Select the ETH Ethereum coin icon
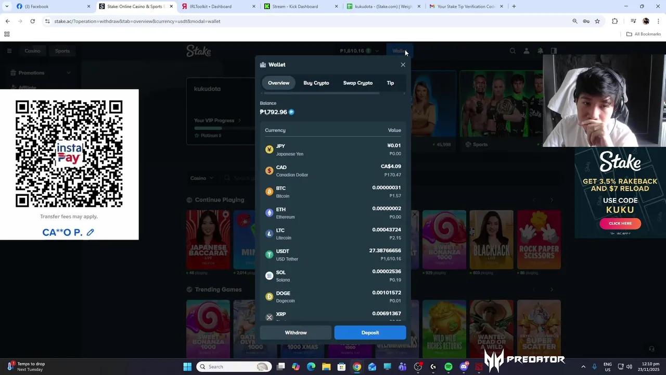Viewport: 666px width, 375px height. coord(269,213)
